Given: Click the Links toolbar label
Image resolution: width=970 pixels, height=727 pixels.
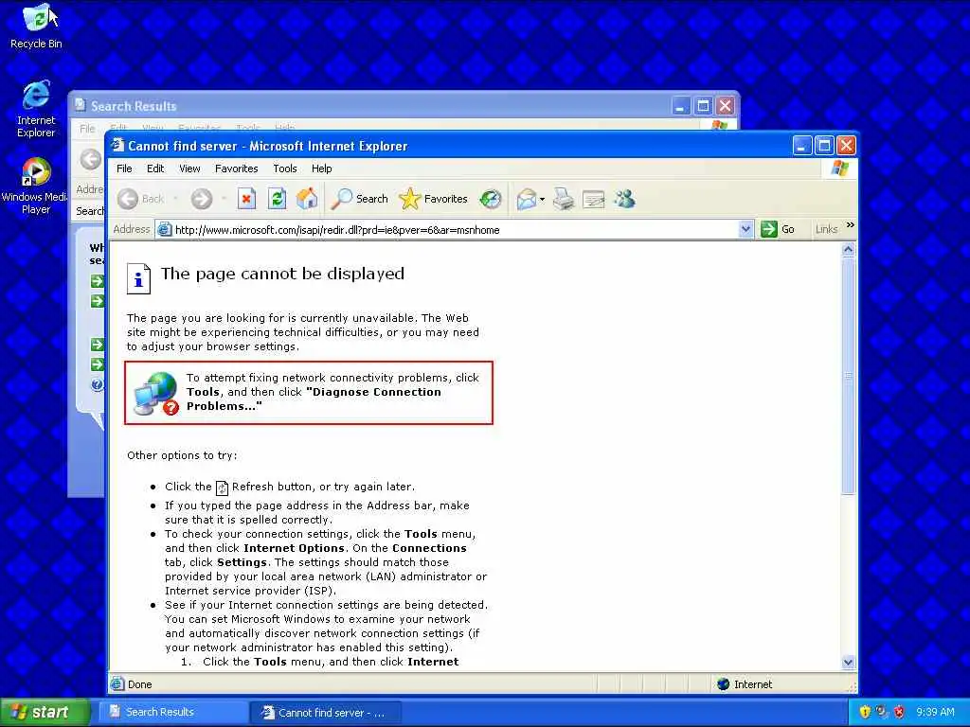Looking at the screenshot, I should pyautogui.click(x=826, y=229).
